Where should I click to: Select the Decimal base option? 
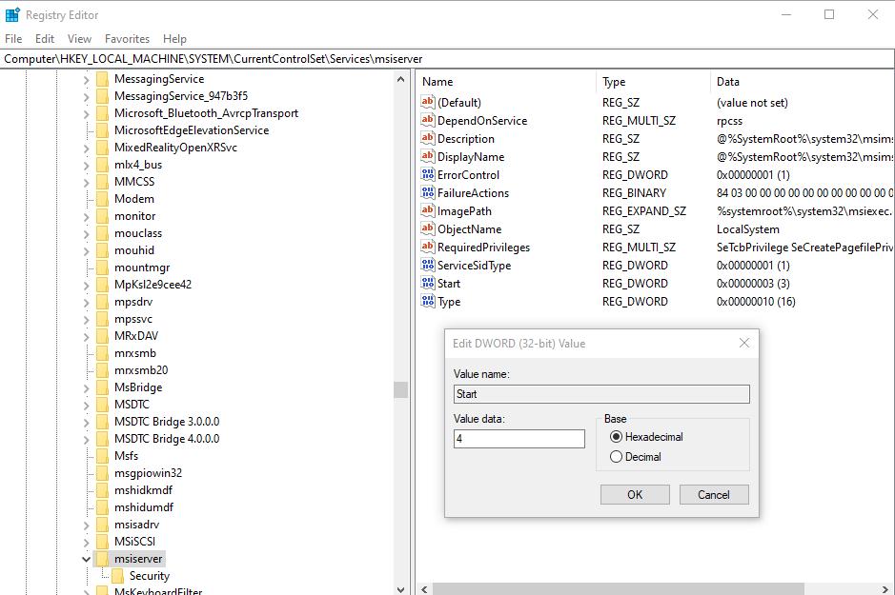tap(616, 457)
